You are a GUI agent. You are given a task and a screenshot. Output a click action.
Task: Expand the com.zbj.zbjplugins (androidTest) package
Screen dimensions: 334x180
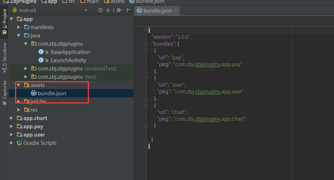(x=26, y=68)
